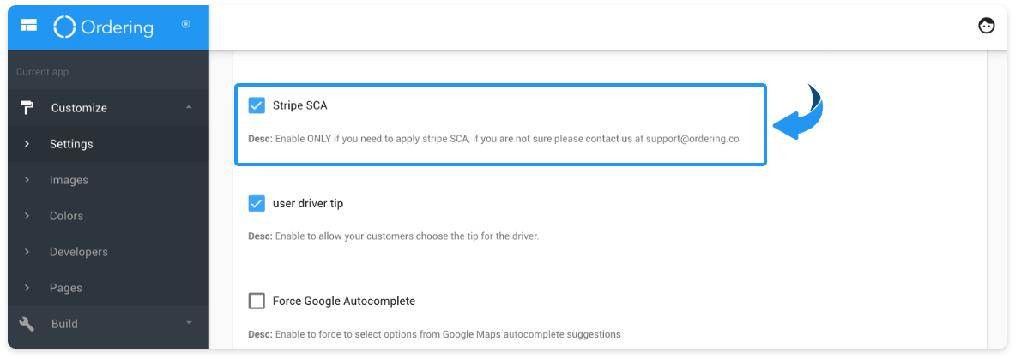Collapse the Customize section arrow

tap(189, 107)
